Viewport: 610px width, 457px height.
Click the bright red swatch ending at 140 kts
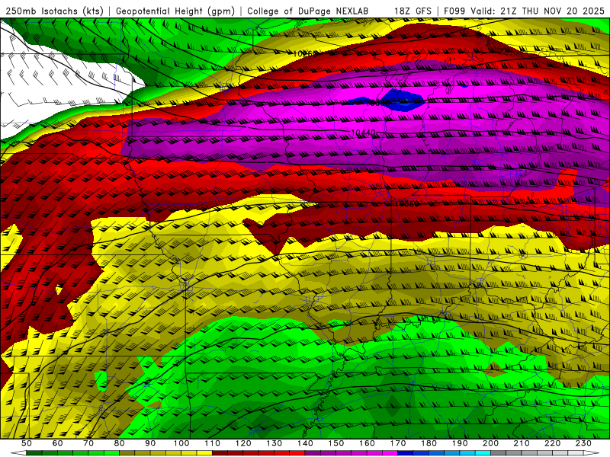[297, 453]
